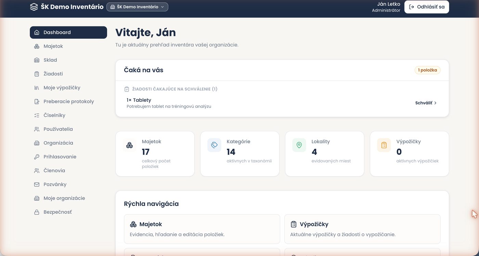Viewport: 479px width, 256px height.
Task: Click the Ján Letko user name
Action: click(388, 4)
